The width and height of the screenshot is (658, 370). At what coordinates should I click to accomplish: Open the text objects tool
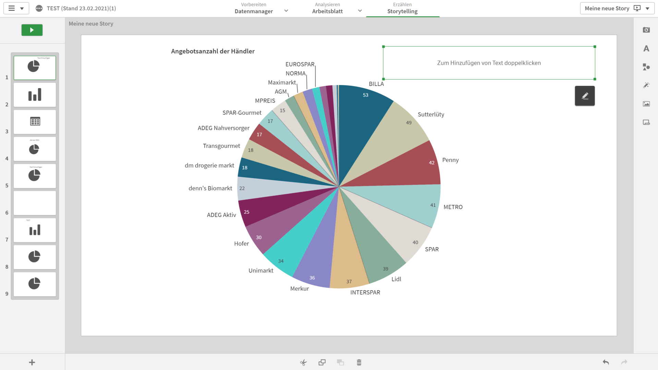(x=646, y=48)
